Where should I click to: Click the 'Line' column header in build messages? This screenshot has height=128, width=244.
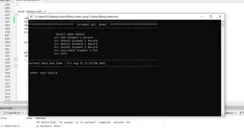click(x=29, y=118)
